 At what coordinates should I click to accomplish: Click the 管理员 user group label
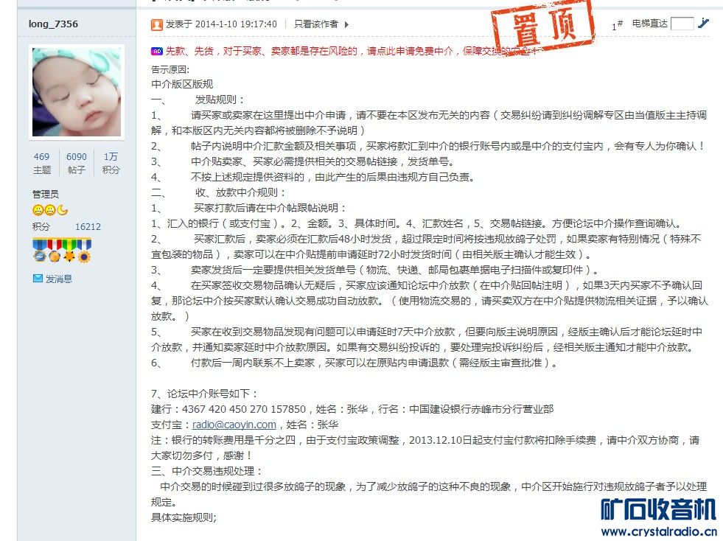46,194
